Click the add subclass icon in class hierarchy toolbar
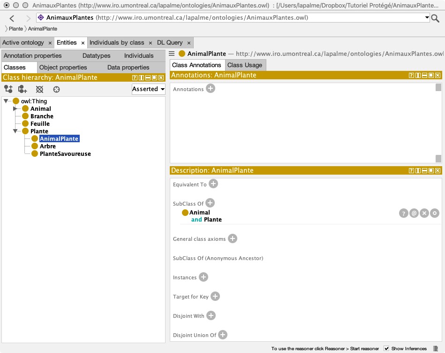Screen dimensions: 445x353 [x=8, y=89]
